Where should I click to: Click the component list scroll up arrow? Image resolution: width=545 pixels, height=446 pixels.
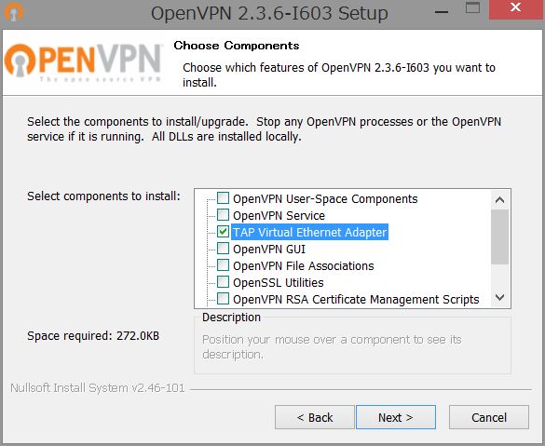499,200
